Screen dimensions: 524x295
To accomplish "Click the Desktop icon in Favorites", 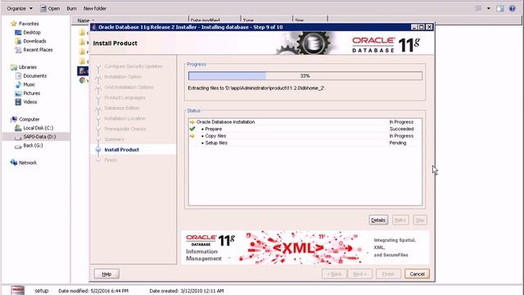I will (18, 32).
